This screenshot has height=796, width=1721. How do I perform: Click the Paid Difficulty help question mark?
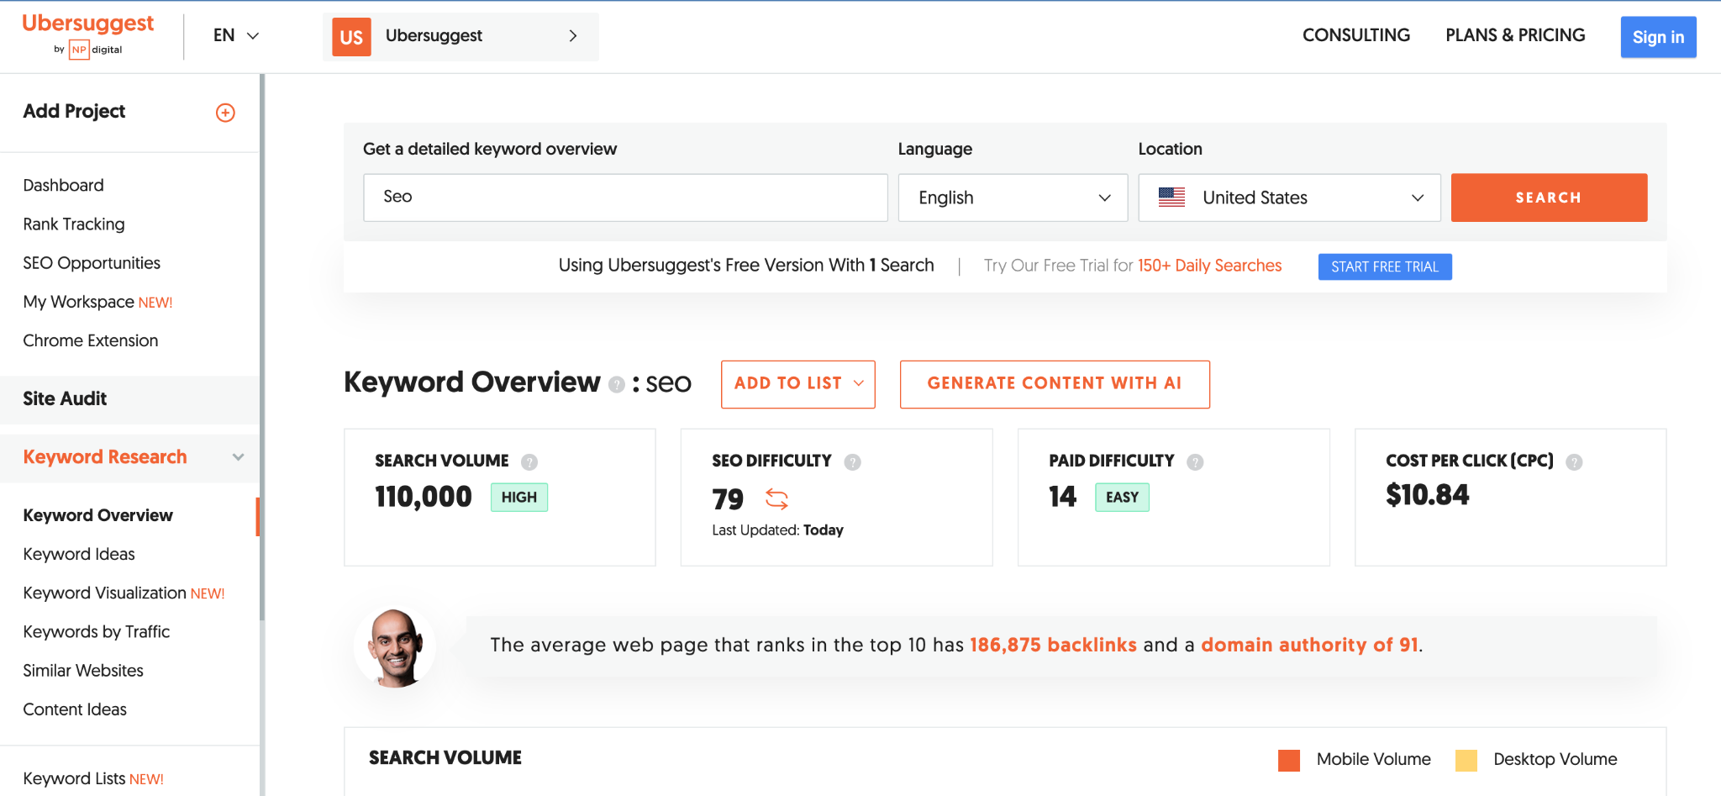1195,461
